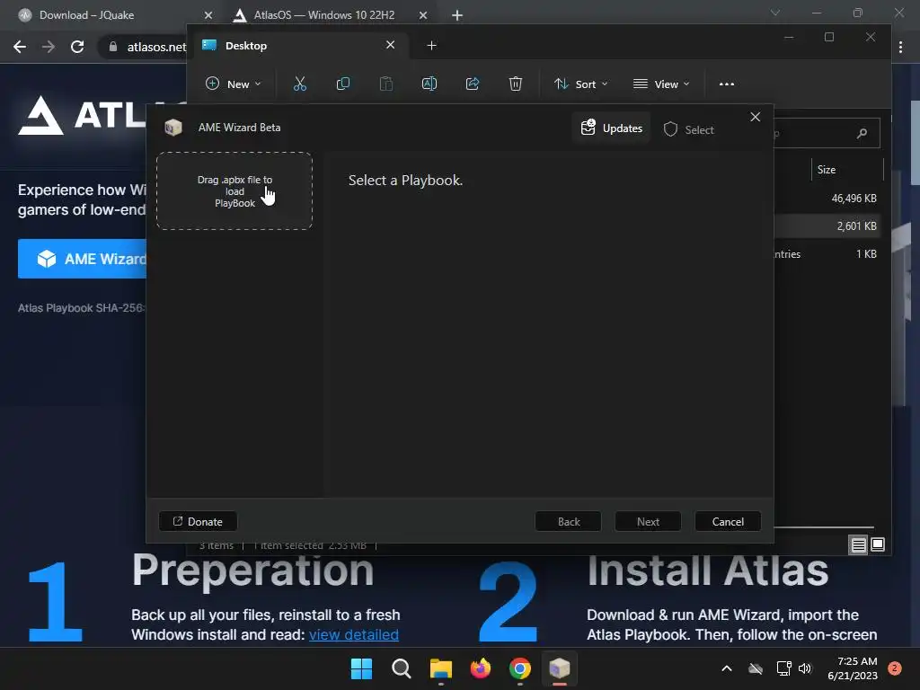
Task: Open Firefox from the taskbar
Action: [481, 668]
